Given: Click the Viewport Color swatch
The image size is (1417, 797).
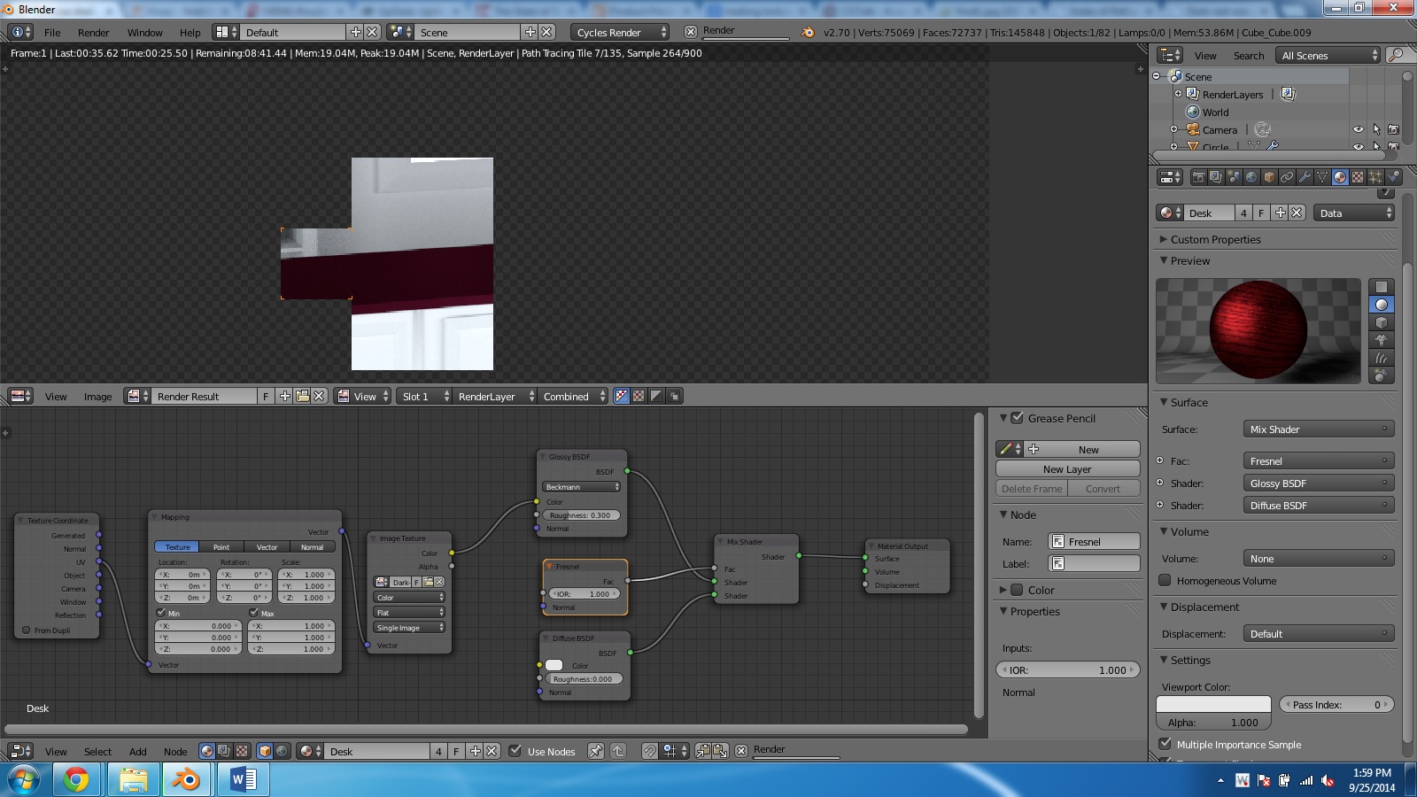Looking at the screenshot, I should (1213, 705).
